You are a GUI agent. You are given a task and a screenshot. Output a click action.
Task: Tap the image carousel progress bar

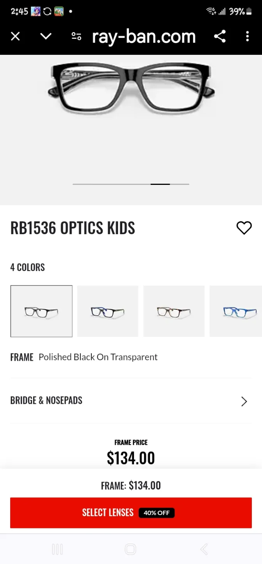[x=131, y=184]
